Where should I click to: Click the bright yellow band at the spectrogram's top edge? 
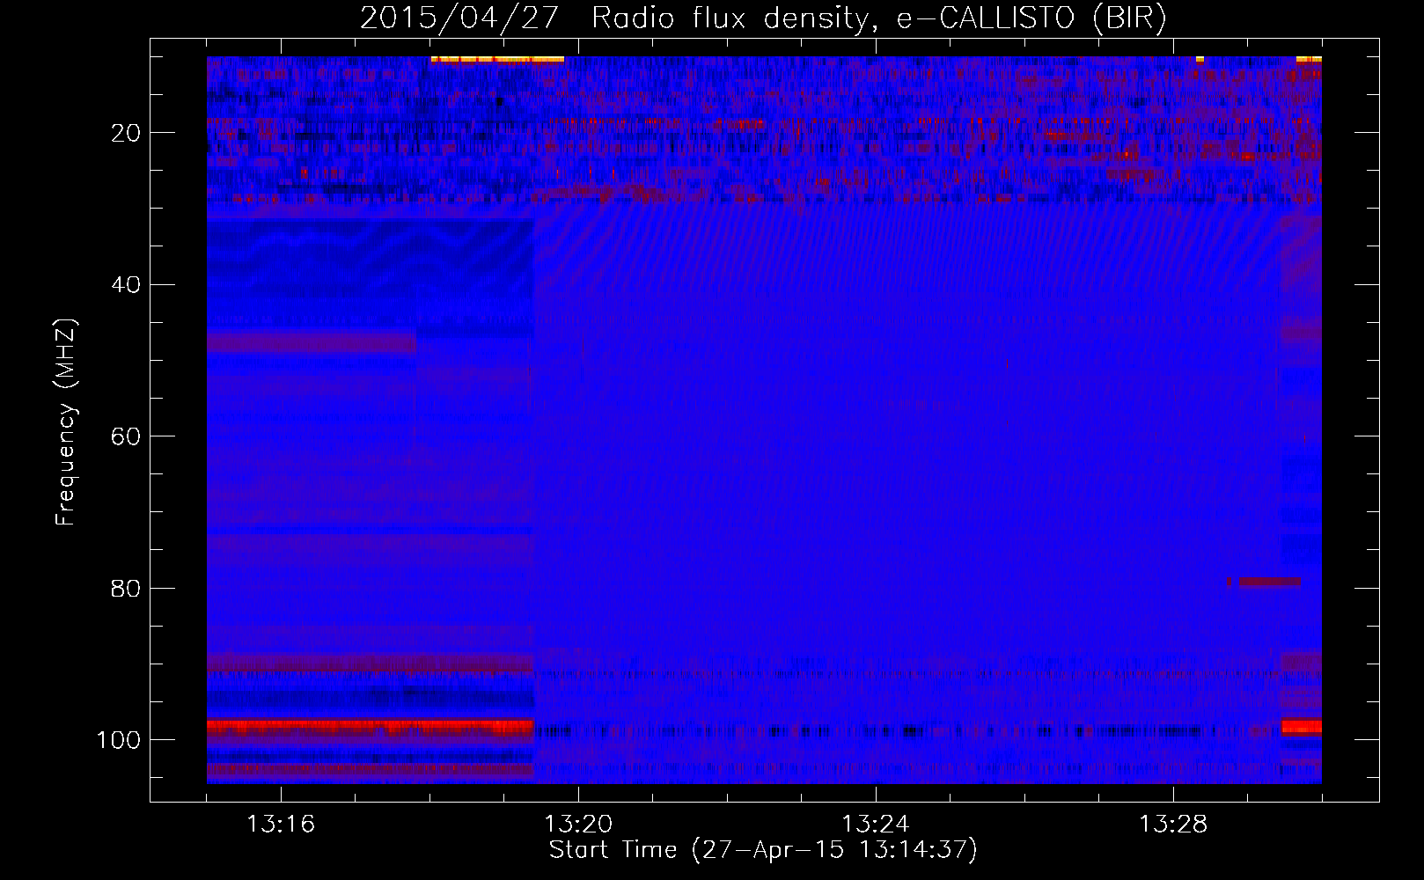(497, 59)
